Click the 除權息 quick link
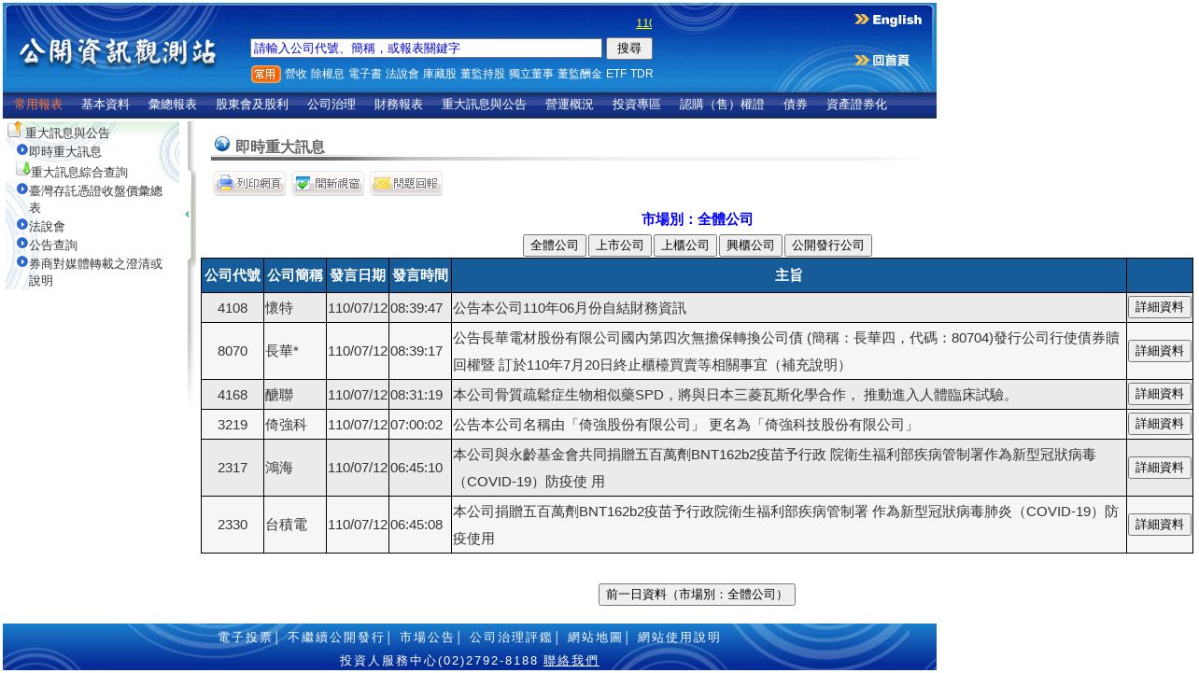The height and width of the screenshot is (673, 1199). [328, 74]
